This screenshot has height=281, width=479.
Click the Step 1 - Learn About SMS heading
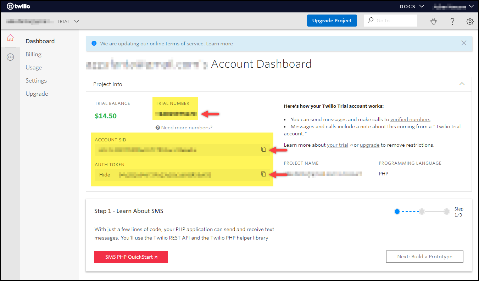tap(129, 211)
